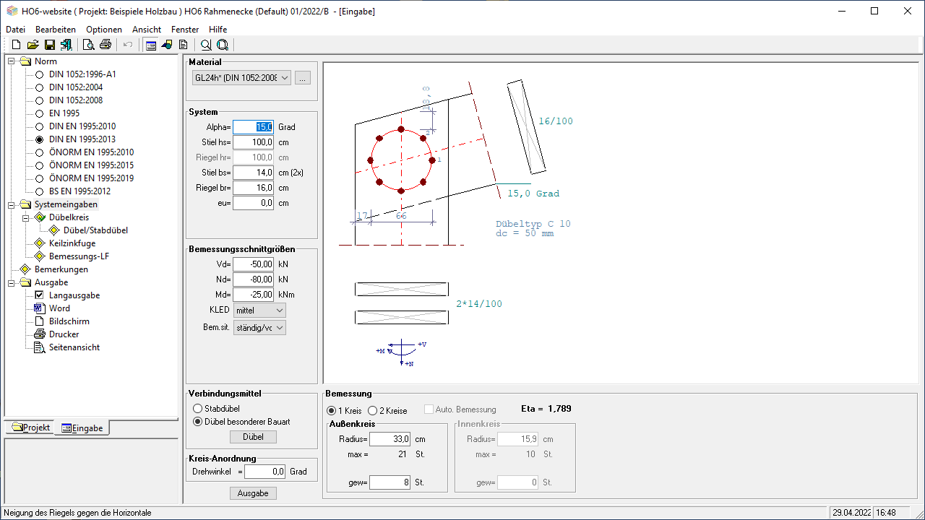The height and width of the screenshot is (520, 925).
Task: Click the text document toolbar icon
Action: point(183,45)
